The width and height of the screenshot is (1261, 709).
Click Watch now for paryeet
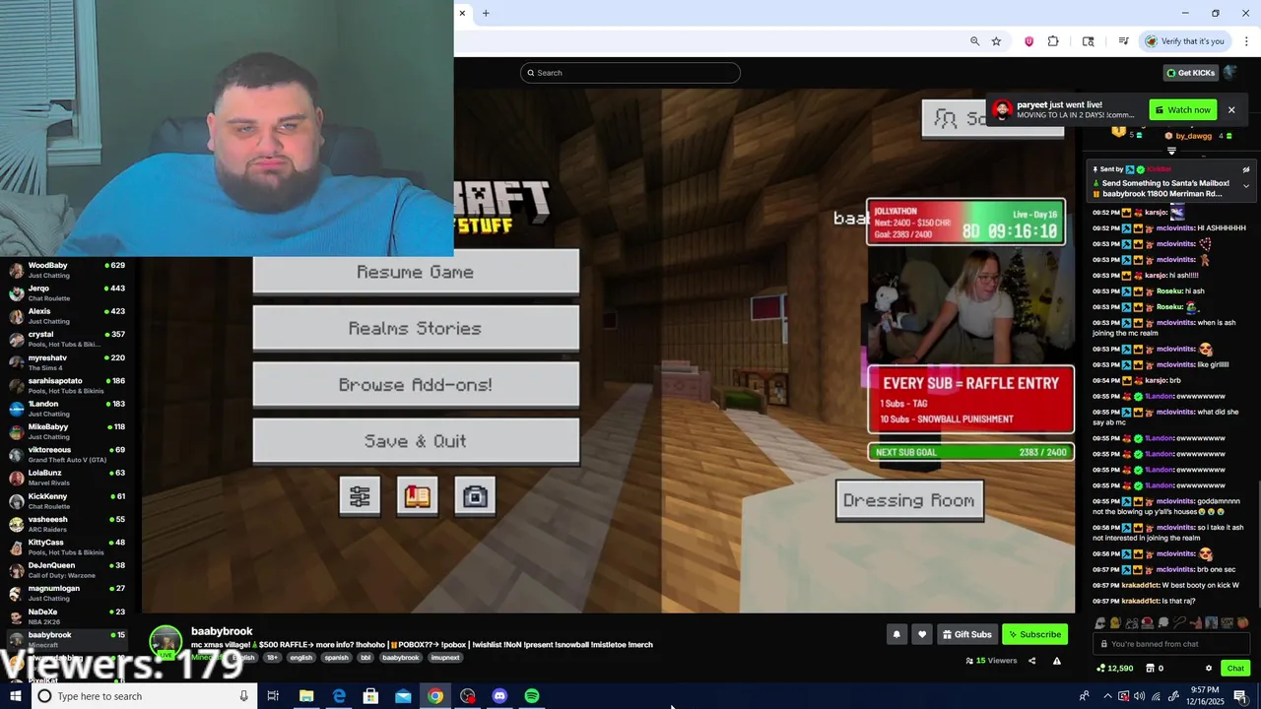pos(1182,110)
